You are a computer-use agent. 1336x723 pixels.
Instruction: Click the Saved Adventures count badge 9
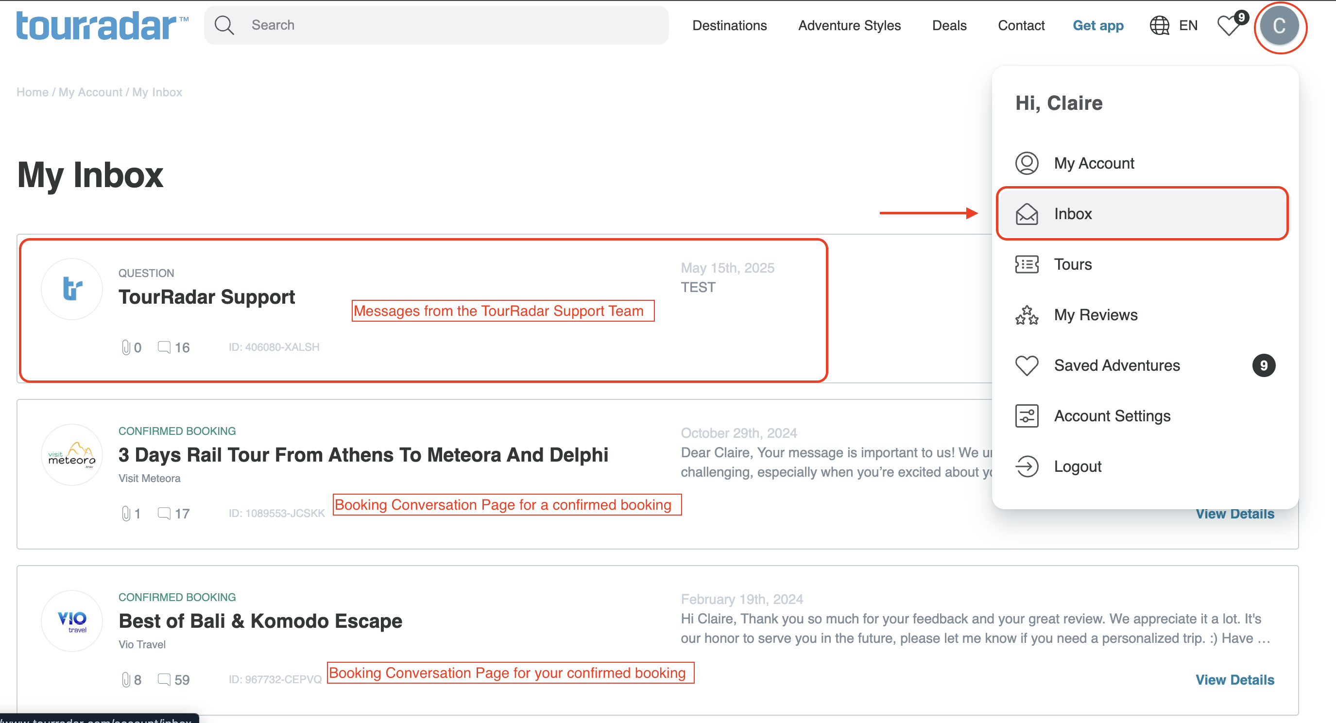1264,365
